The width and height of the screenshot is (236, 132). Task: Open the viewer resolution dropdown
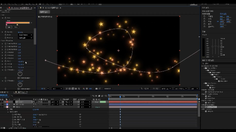click(57, 89)
